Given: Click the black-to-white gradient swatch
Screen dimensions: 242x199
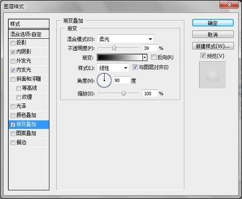Looking at the screenshot, I should [x=120, y=57].
